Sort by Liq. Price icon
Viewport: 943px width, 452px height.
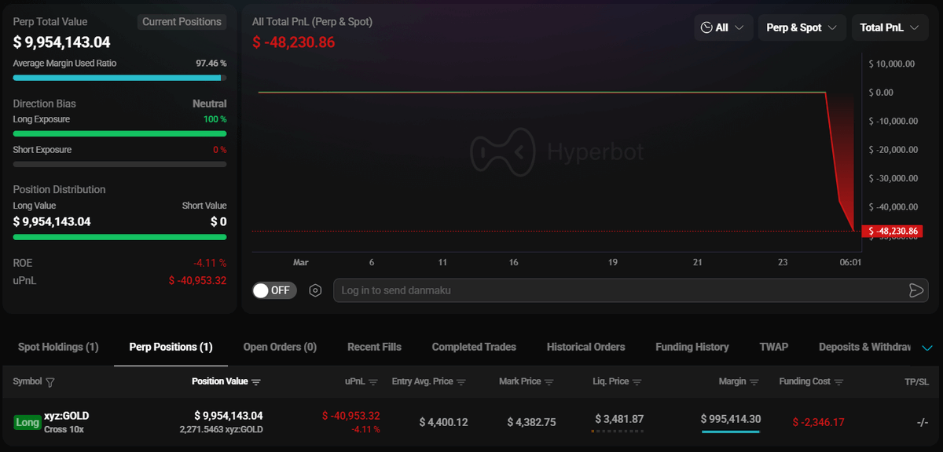point(637,382)
